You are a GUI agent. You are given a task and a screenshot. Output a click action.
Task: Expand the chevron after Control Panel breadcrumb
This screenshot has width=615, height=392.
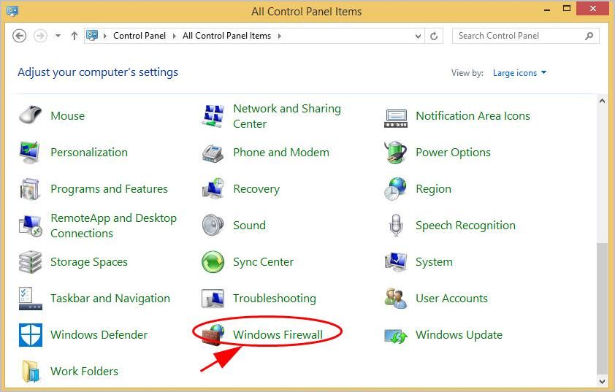click(x=175, y=36)
